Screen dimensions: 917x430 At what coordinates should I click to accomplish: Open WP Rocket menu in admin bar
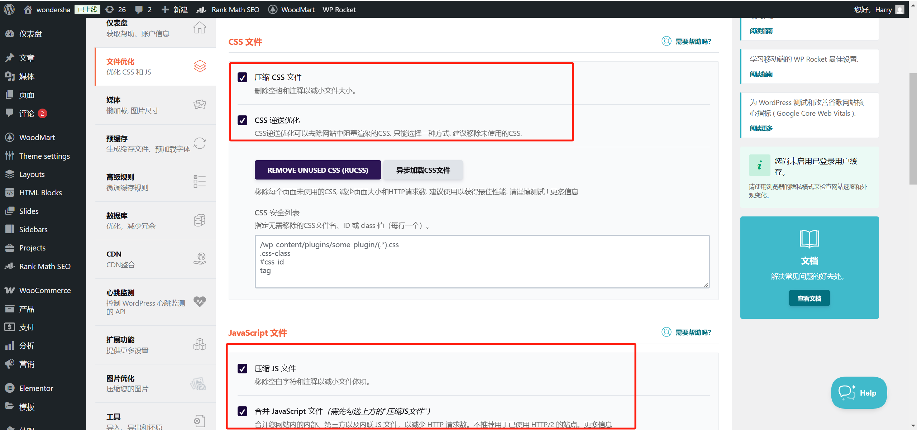tap(339, 10)
